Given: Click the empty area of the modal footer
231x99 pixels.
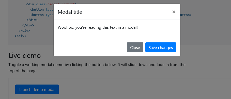Looking at the screenshot, I should click(90, 47).
